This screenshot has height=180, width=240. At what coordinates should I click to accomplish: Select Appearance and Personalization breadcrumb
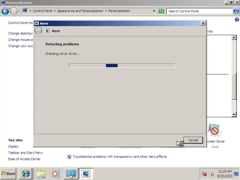pyautogui.click(x=80, y=11)
